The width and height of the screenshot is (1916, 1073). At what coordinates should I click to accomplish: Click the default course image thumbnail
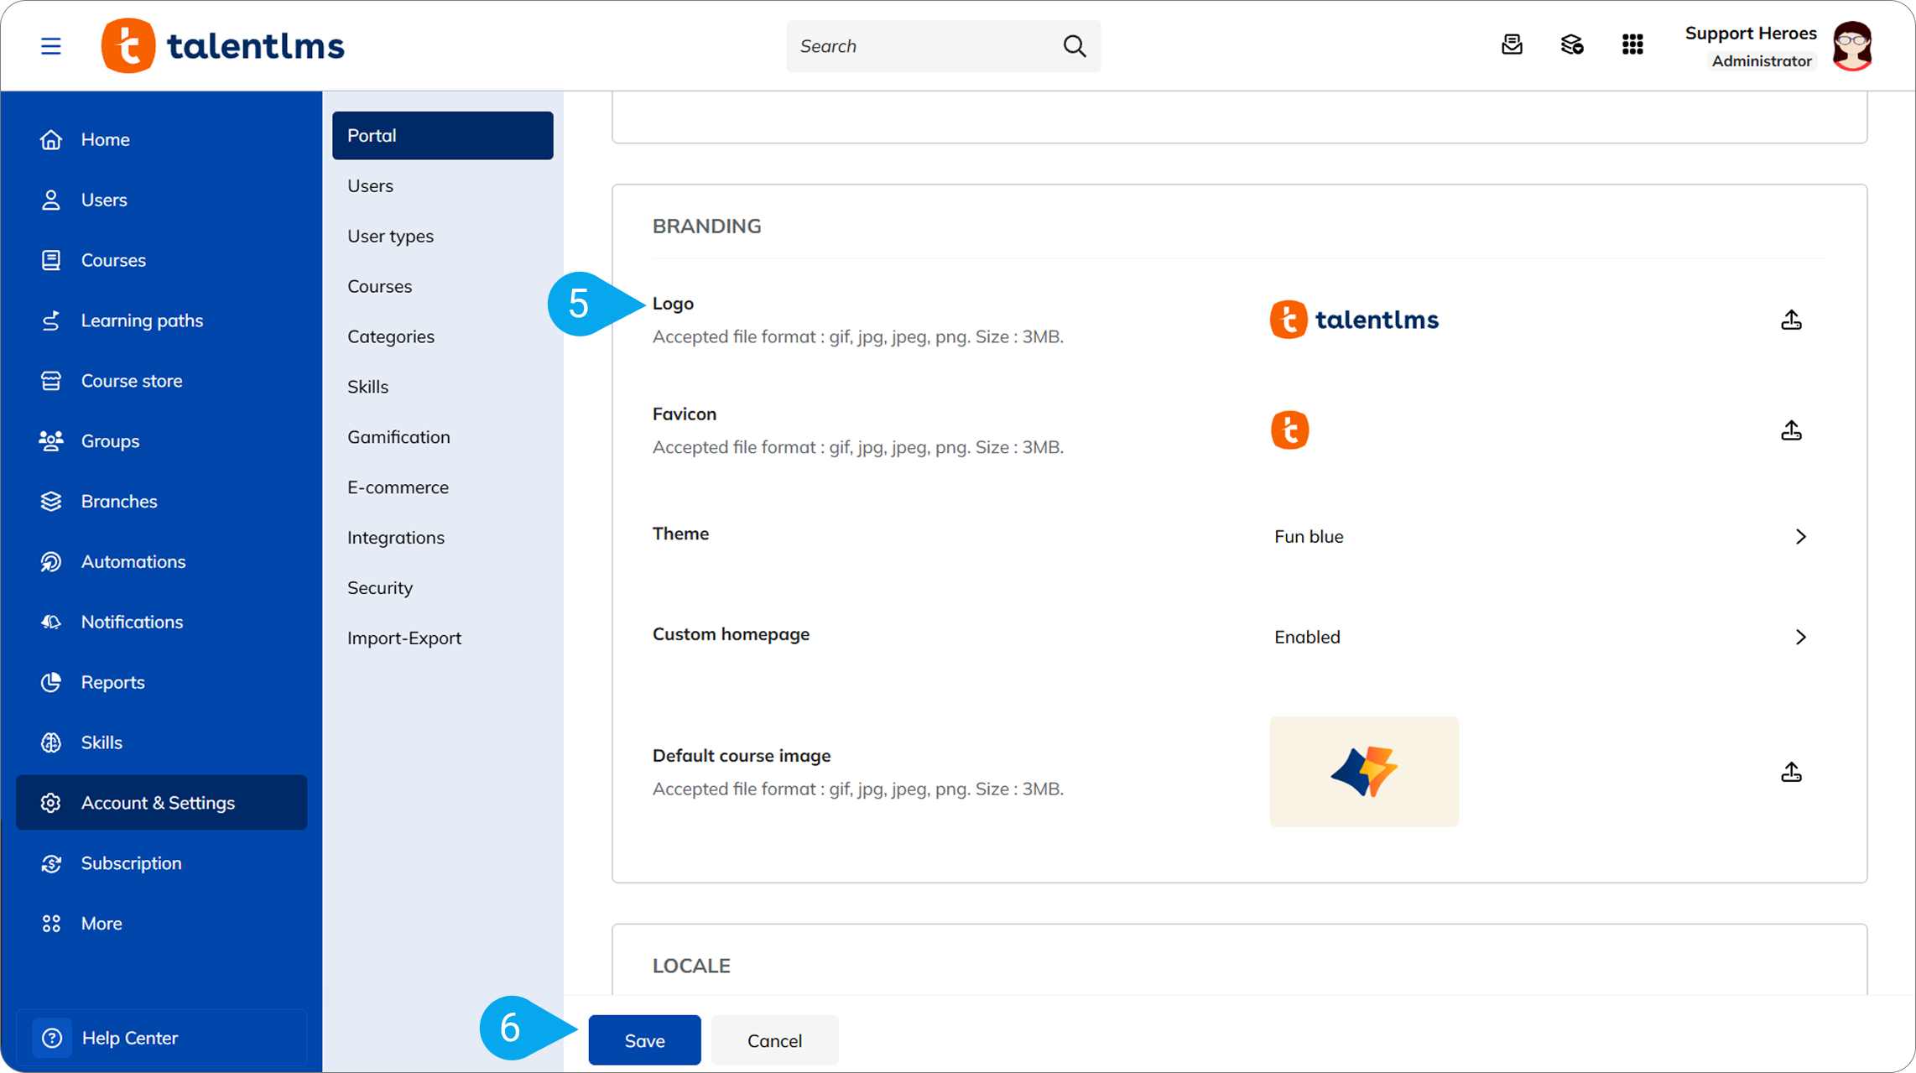(1364, 772)
